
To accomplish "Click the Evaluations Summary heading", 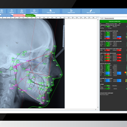I will tap(107, 93).
